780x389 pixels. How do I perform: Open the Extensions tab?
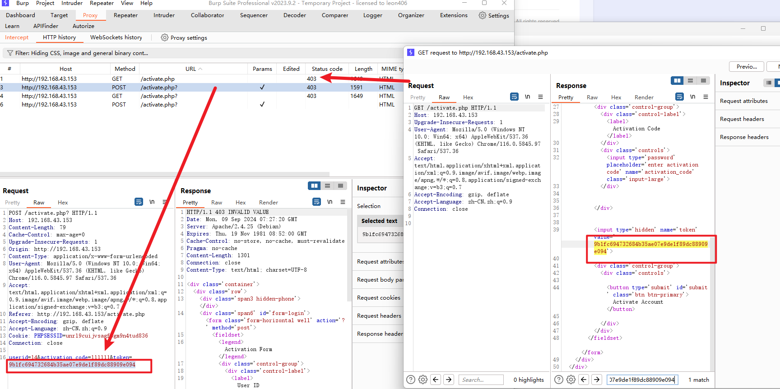click(x=454, y=15)
